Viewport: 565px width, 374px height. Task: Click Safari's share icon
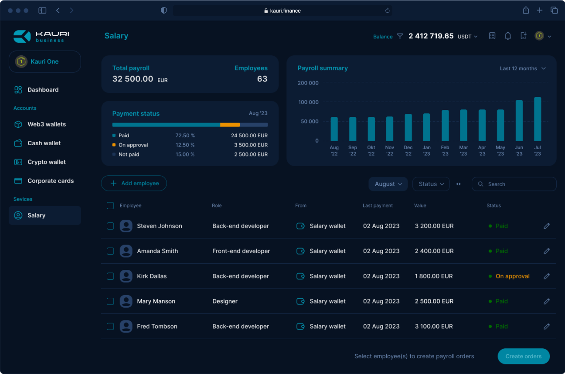[526, 10]
